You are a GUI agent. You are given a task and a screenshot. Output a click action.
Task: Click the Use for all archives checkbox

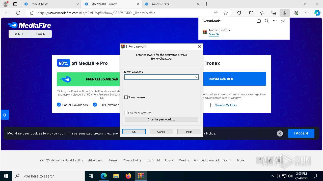126,113
